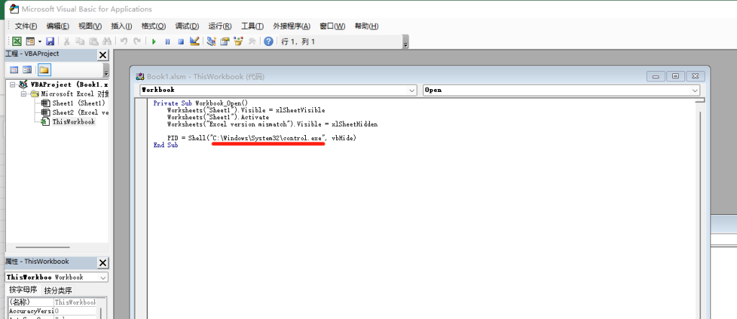
Task: Open Find with the binoculars icon
Action: [x=107, y=41]
